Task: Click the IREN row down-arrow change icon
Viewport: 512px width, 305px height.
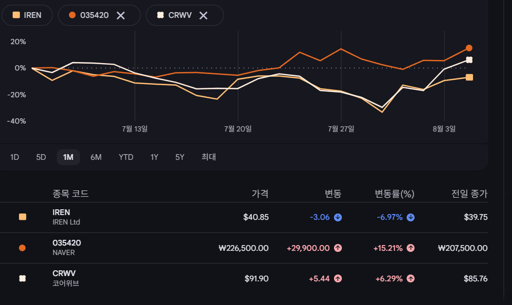Action: click(x=338, y=217)
